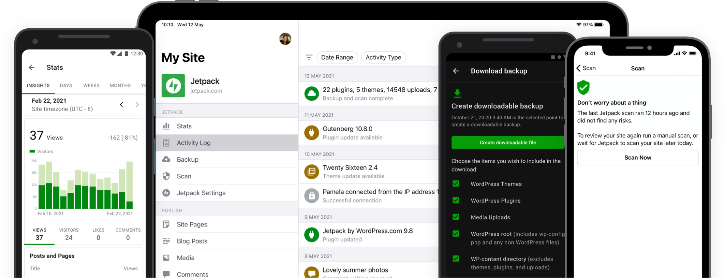Go back from Download backup screen

tap(456, 71)
